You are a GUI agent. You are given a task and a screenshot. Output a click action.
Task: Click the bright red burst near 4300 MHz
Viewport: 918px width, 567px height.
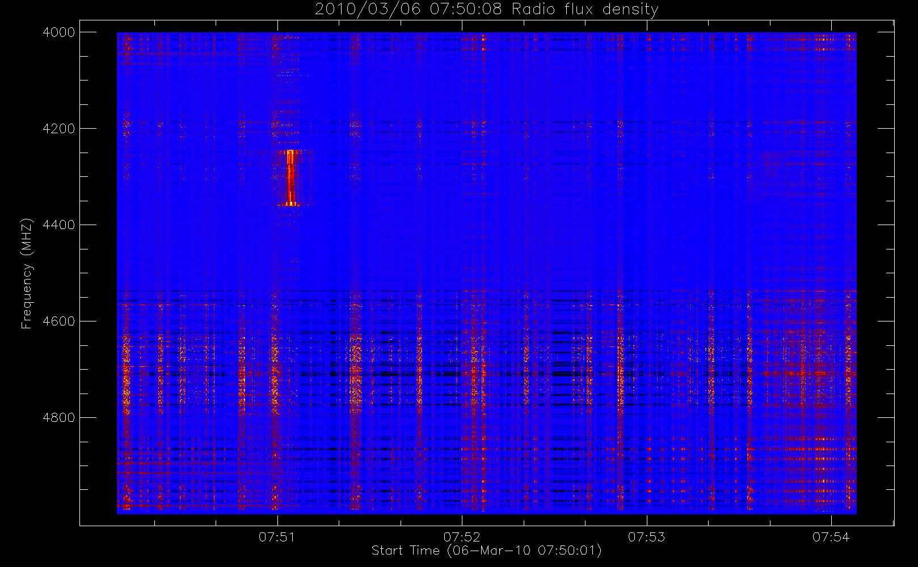coord(291,177)
